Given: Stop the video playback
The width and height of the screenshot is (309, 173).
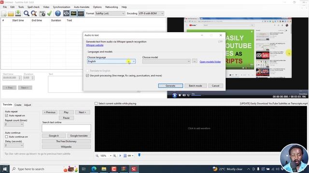Looking at the screenshot, I should pyautogui.click(x=180, y=95).
